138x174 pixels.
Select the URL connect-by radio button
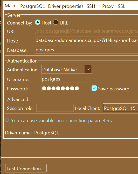[56, 22]
